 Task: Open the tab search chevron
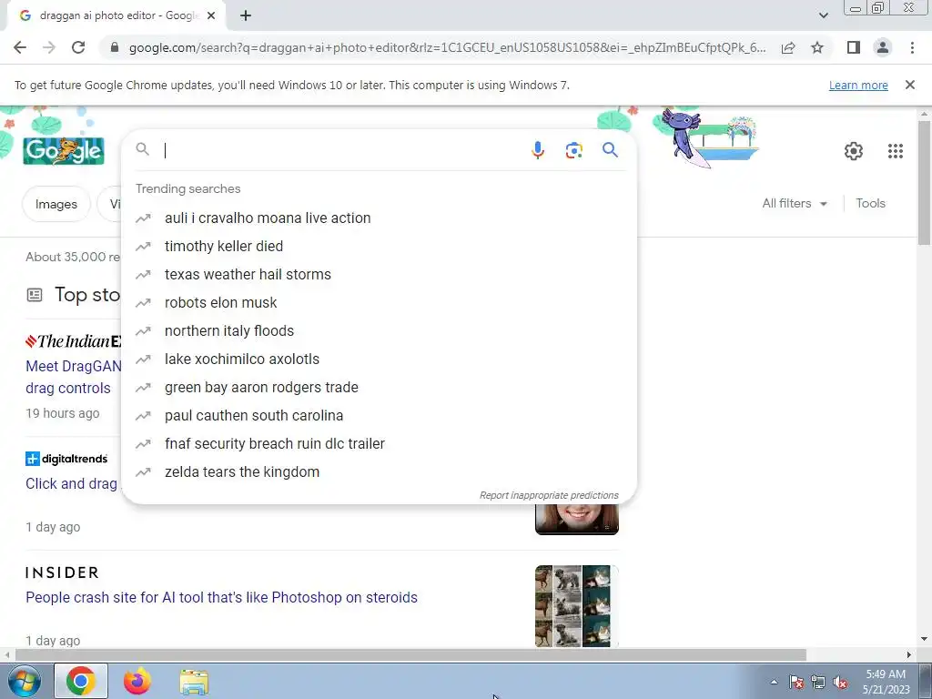(823, 15)
